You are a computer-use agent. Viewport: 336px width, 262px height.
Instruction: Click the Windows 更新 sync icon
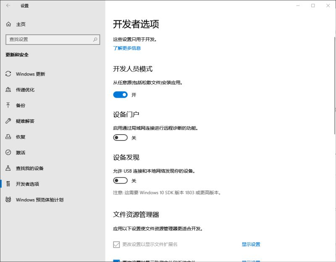[x=8, y=74]
